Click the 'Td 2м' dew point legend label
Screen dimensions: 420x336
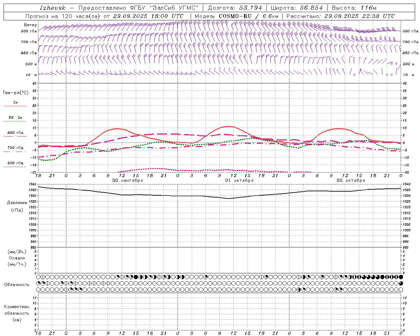point(15,117)
